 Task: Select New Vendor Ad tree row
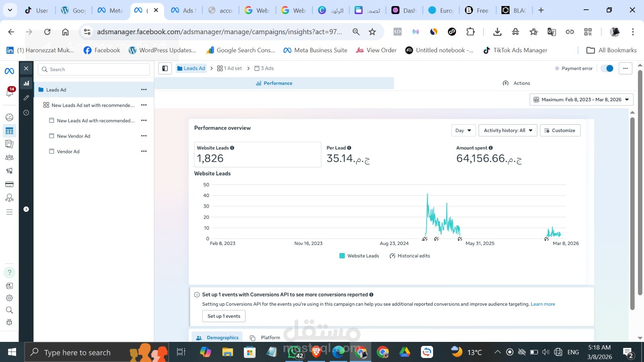[94, 136]
